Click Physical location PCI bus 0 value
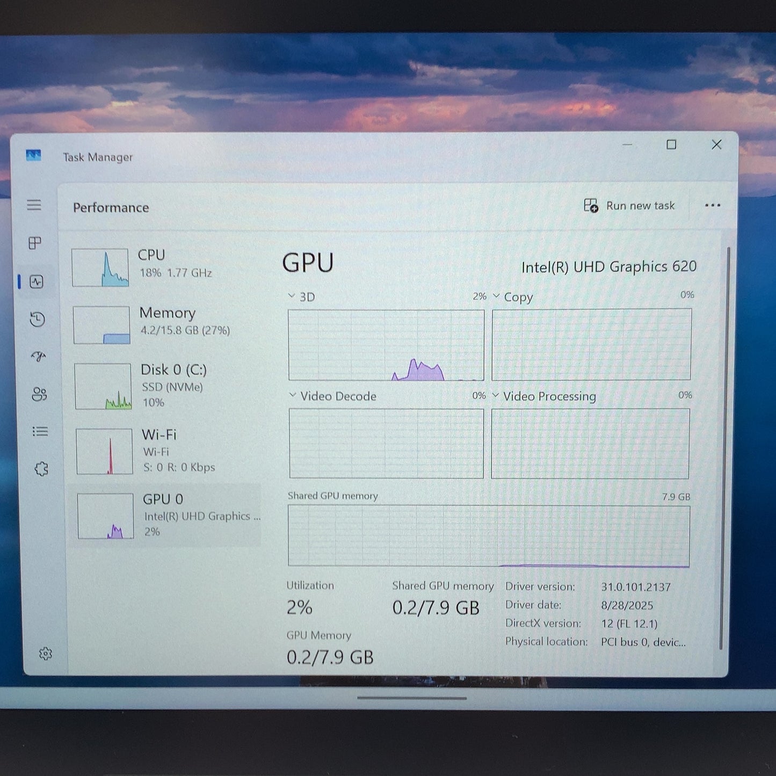Image resolution: width=776 pixels, height=776 pixels. pos(643,642)
